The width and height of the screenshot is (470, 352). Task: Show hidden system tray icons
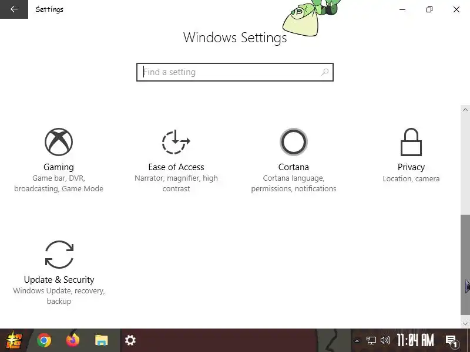pyautogui.click(x=357, y=340)
